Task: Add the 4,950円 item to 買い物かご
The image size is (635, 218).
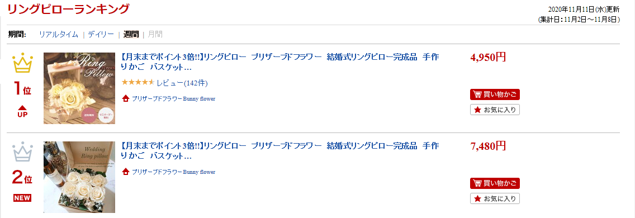Action: click(495, 94)
